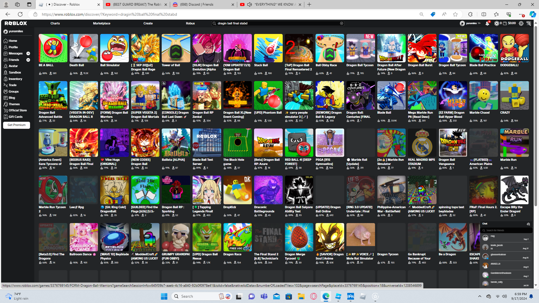Open browser Settings and more menu

(521, 14)
